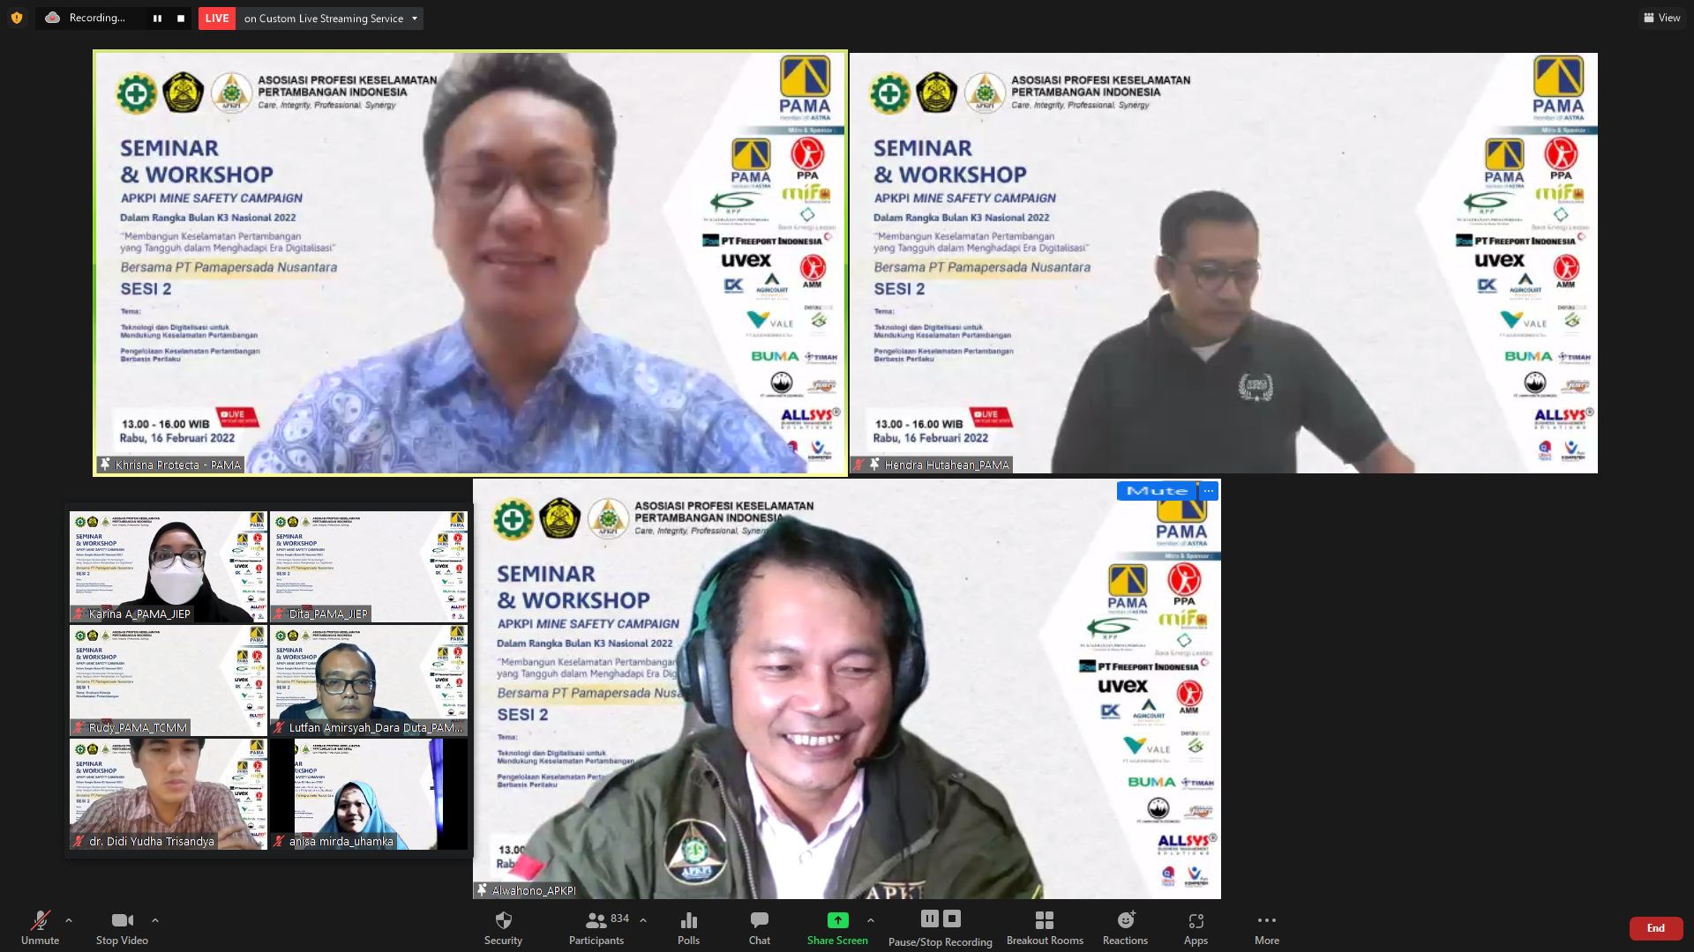Expand video options arrow beside Stop Video
The height and width of the screenshot is (952, 1694).
coord(155,920)
